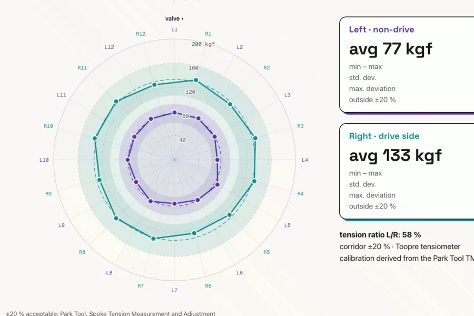Click the L8 spoke label

pyautogui.click(x=110, y=272)
